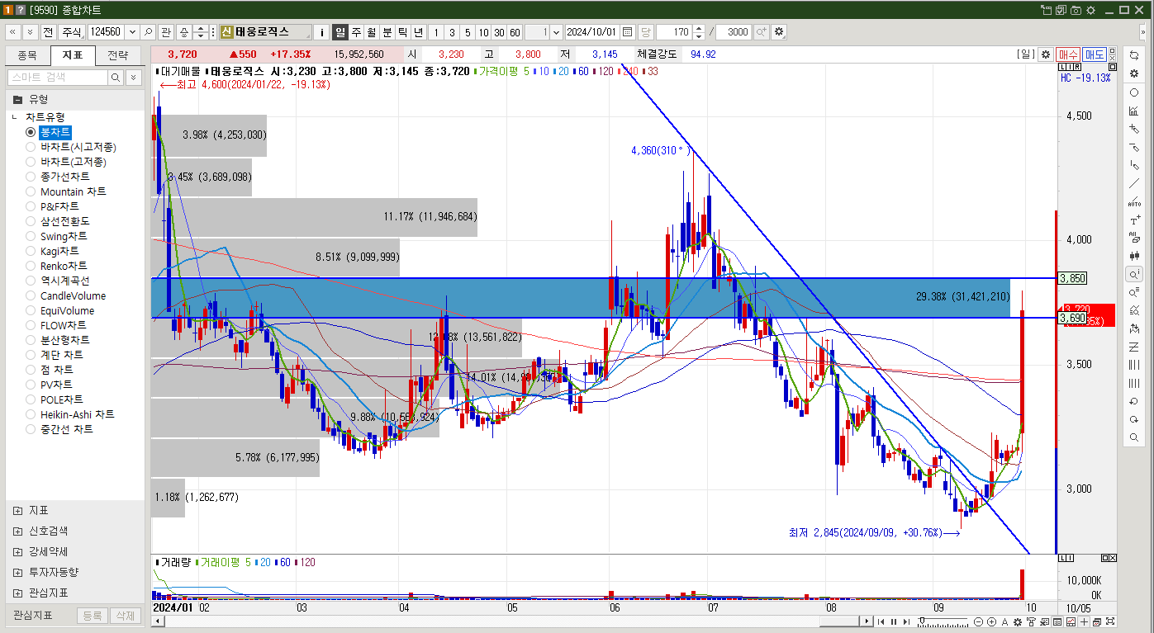This screenshot has width=1154, height=633.
Task: Choose the 삼선전환도 radio option
Action: tap(31, 221)
